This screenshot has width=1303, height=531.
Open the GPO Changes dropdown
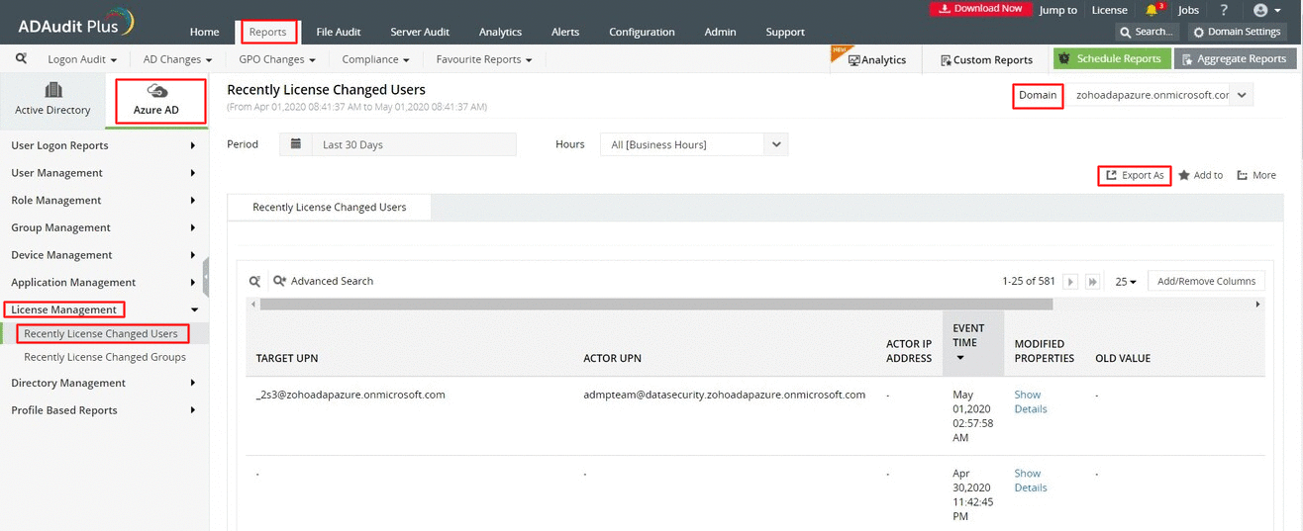click(277, 59)
